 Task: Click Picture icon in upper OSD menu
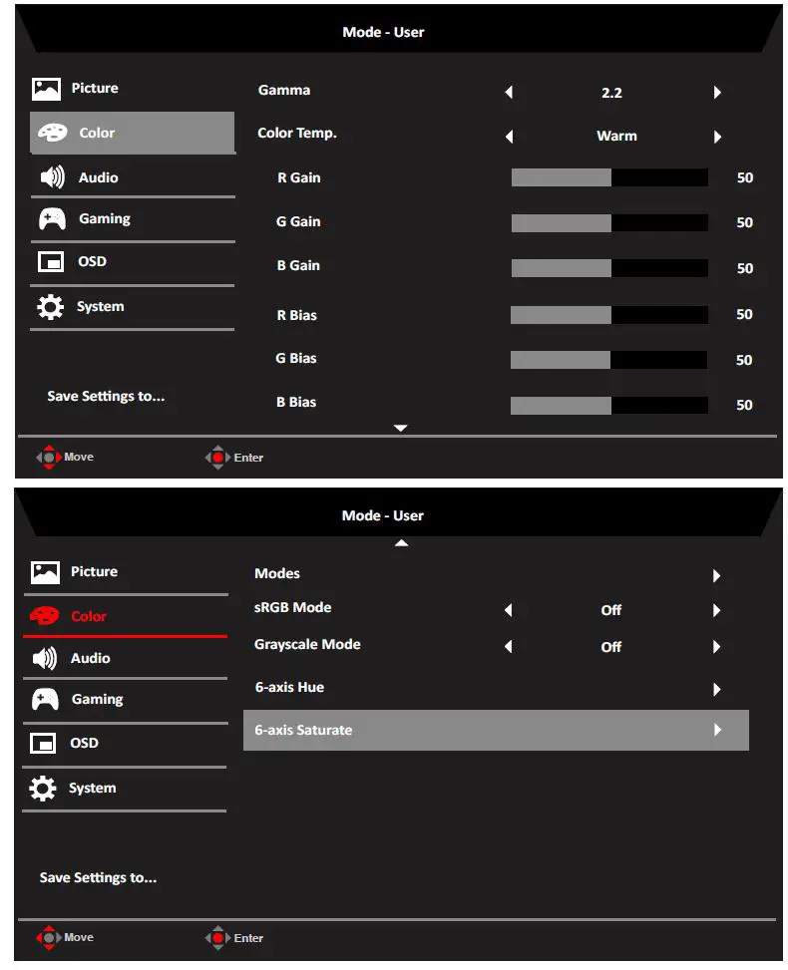[46, 89]
